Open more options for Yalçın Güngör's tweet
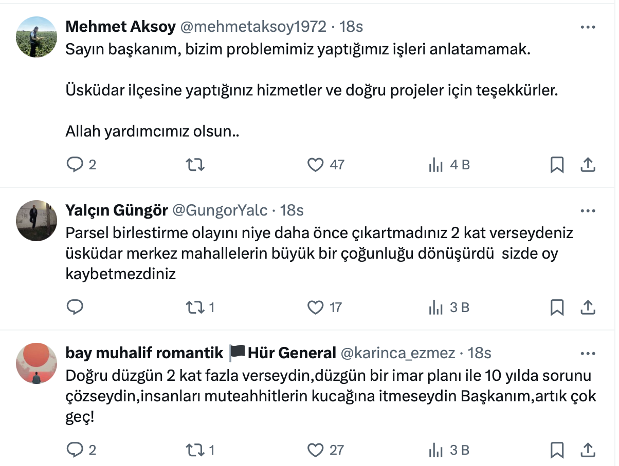 (588, 211)
